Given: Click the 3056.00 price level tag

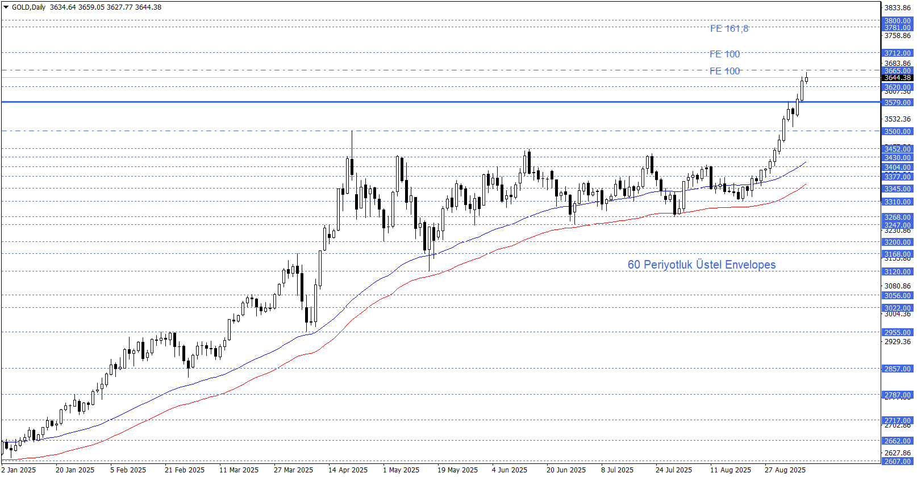Looking at the screenshot, I should point(897,296).
